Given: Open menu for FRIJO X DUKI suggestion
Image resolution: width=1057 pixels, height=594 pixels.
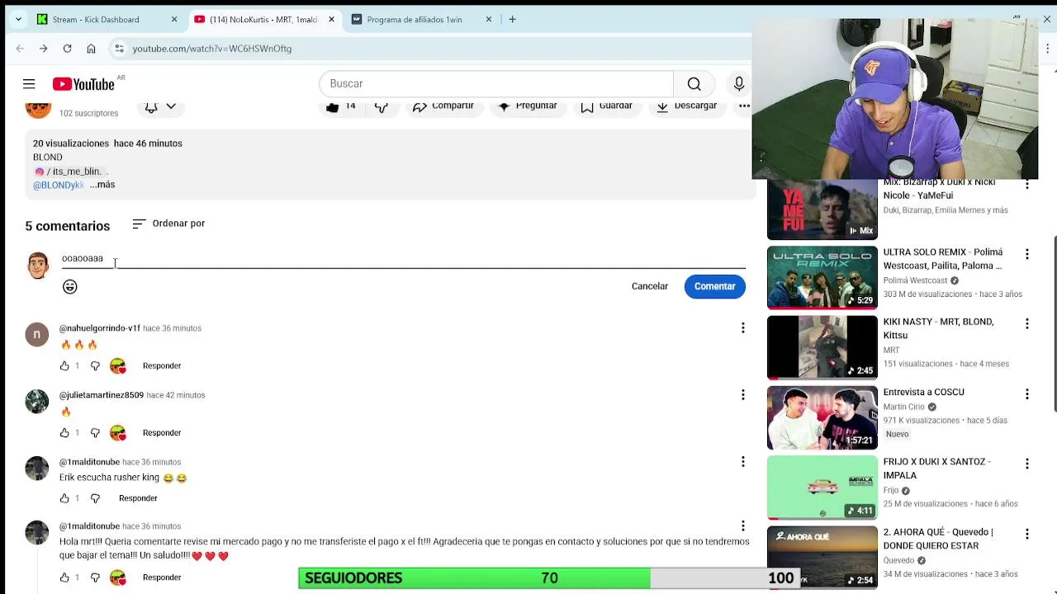Looking at the screenshot, I should [1027, 464].
